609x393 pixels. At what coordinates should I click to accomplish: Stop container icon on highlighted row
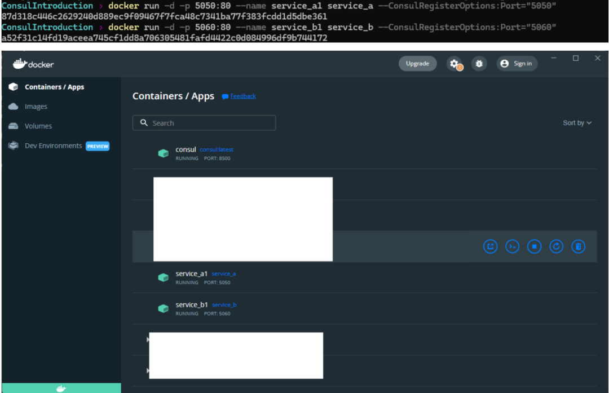tap(535, 246)
